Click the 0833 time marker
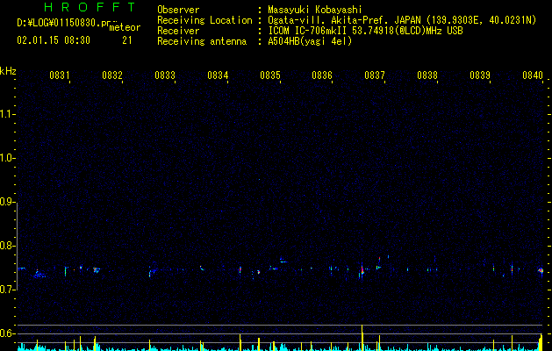The height and width of the screenshot is (351, 552). 165,75
